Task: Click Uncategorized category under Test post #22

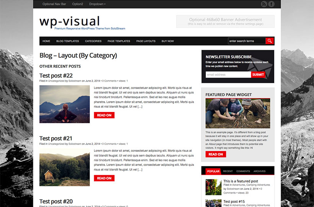Action: click(x=56, y=81)
